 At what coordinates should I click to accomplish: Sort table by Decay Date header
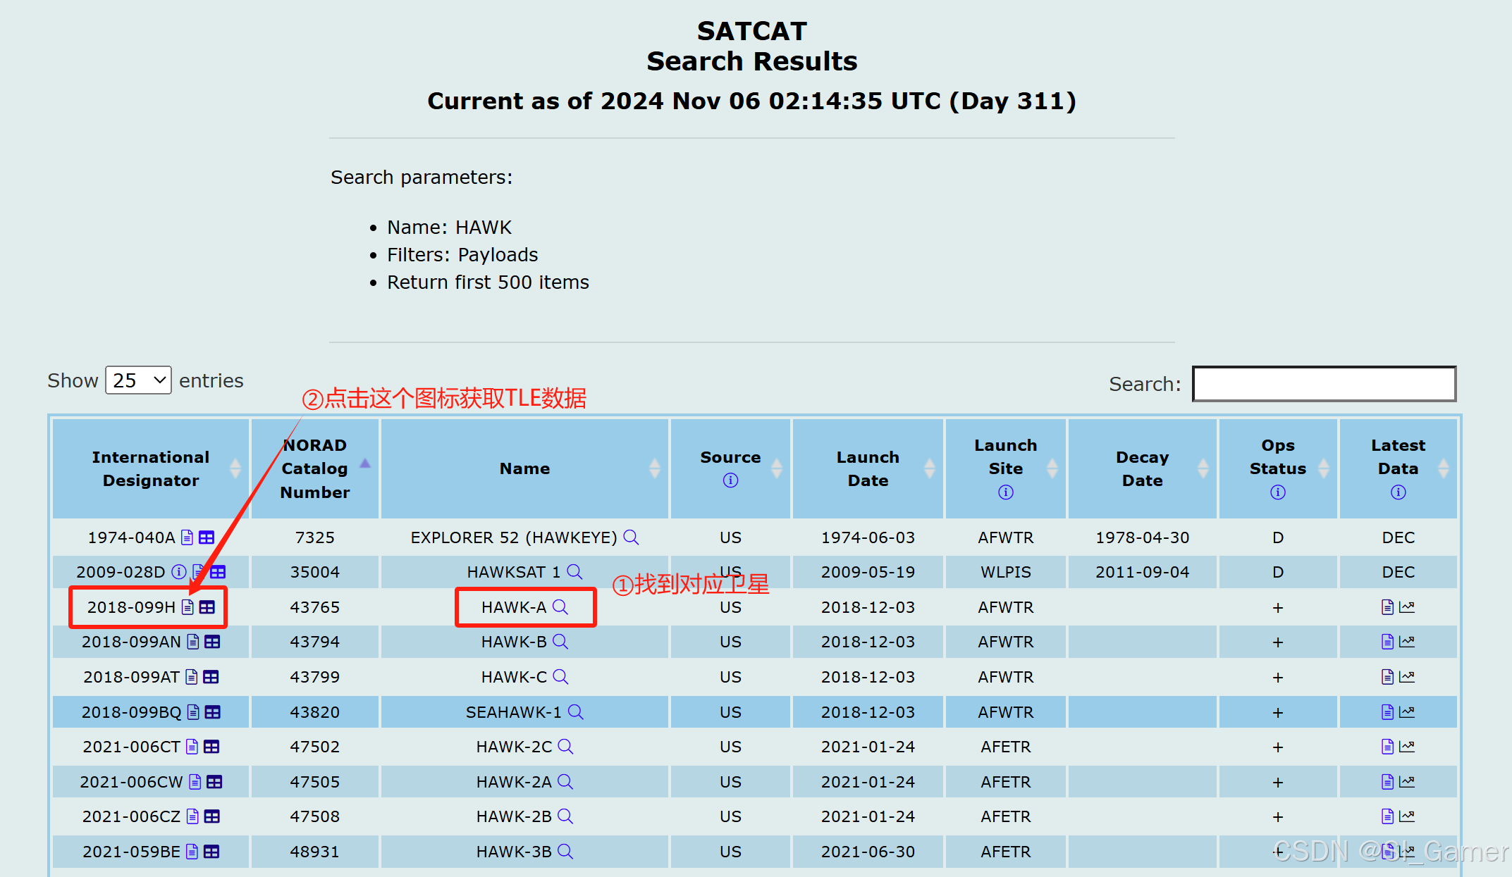tap(1142, 468)
